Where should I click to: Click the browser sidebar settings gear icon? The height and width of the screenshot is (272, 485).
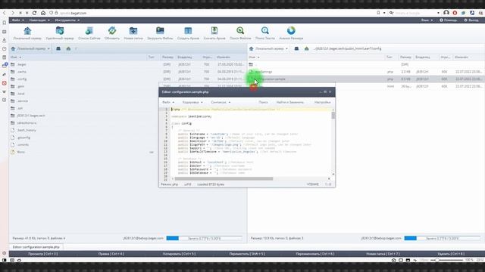pos(5,253)
